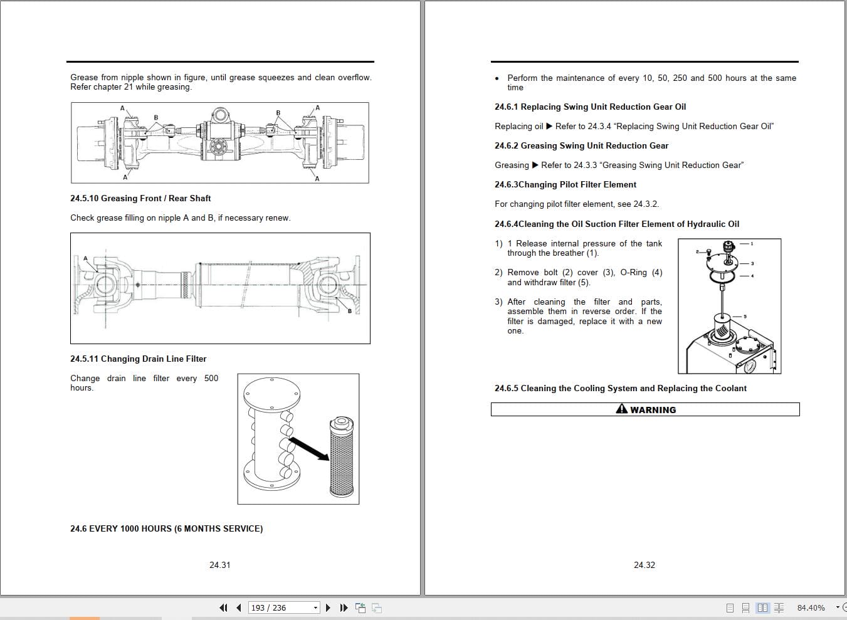
Task: Jump to the last page
Action: tap(344, 607)
